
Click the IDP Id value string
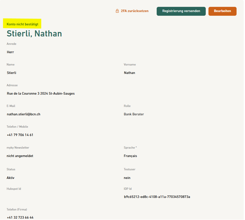coord(157,197)
